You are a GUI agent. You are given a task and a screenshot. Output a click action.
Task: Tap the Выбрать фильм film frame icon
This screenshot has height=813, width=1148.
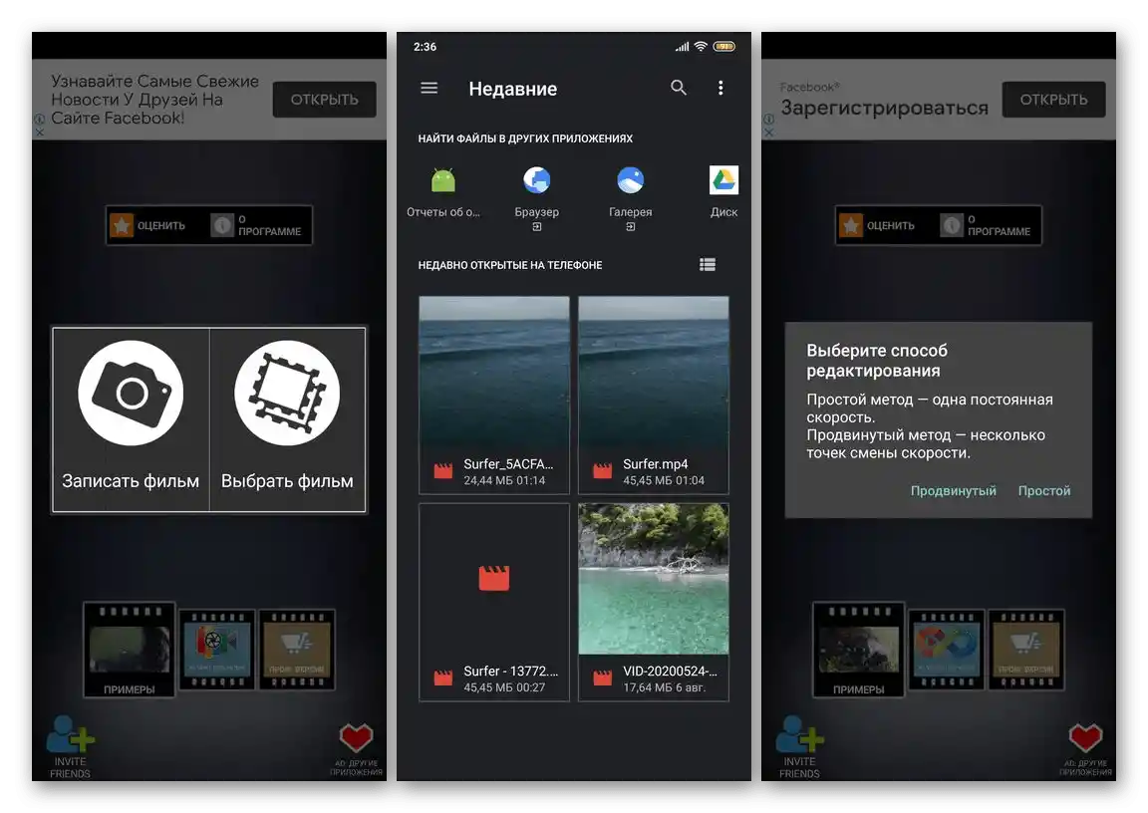tap(287, 393)
